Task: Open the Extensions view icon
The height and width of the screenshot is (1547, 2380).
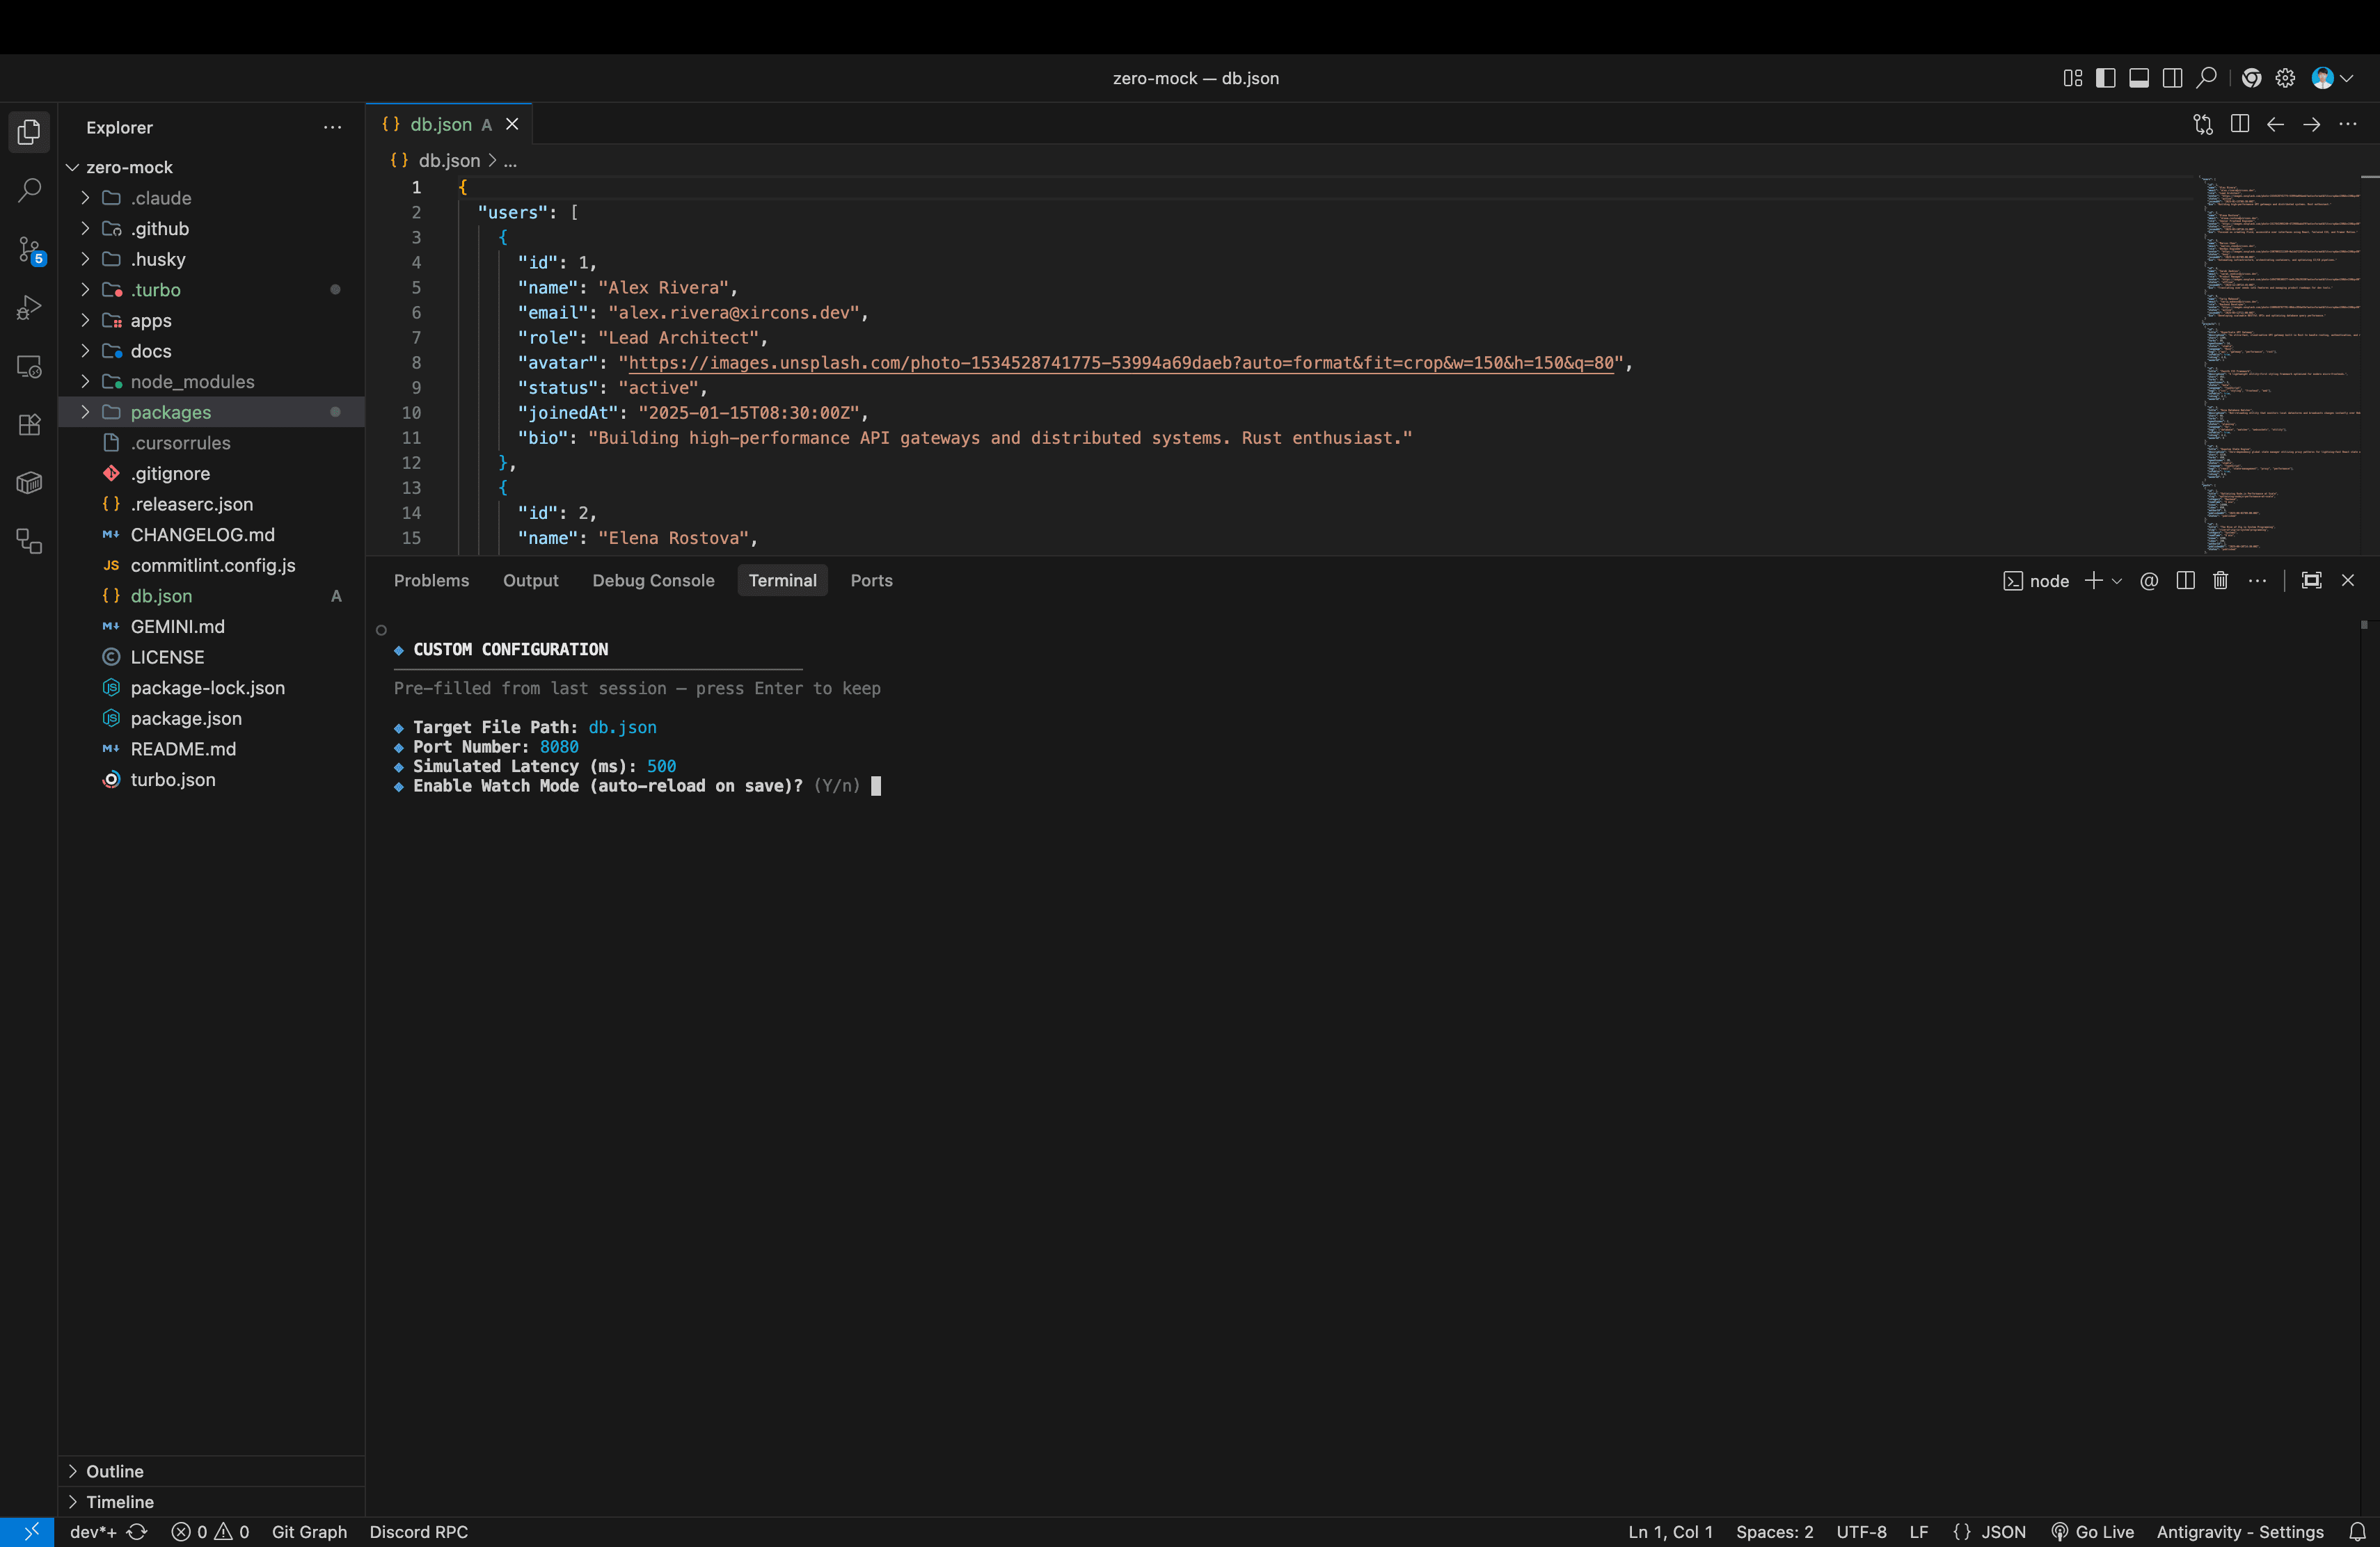Action: 29,425
